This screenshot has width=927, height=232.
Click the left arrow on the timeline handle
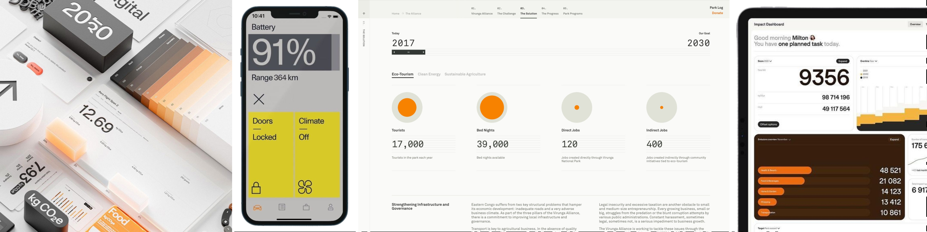click(394, 52)
